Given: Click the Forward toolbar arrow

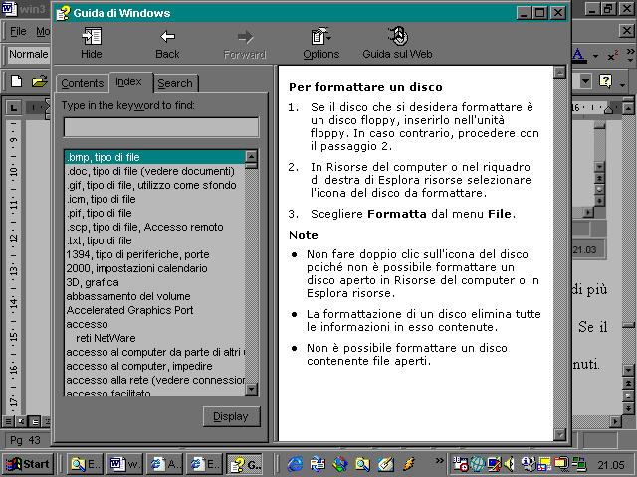Looking at the screenshot, I should tap(245, 43).
